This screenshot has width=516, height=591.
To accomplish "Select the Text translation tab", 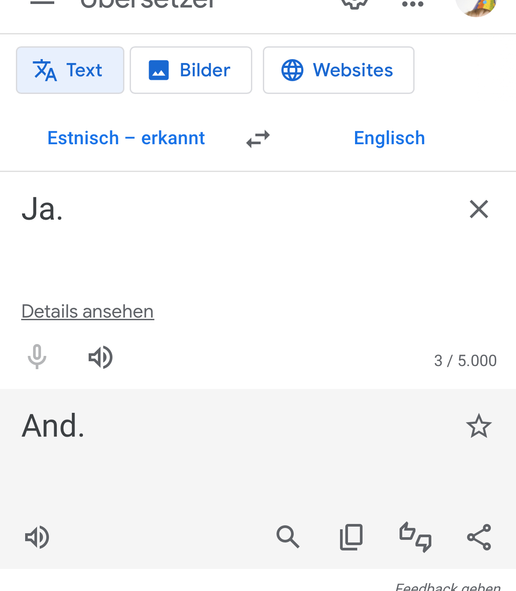I will click(x=70, y=70).
